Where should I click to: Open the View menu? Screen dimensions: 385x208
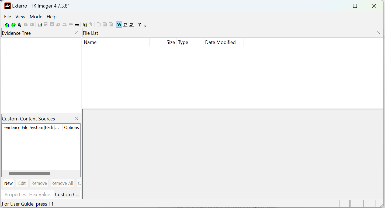point(20,17)
